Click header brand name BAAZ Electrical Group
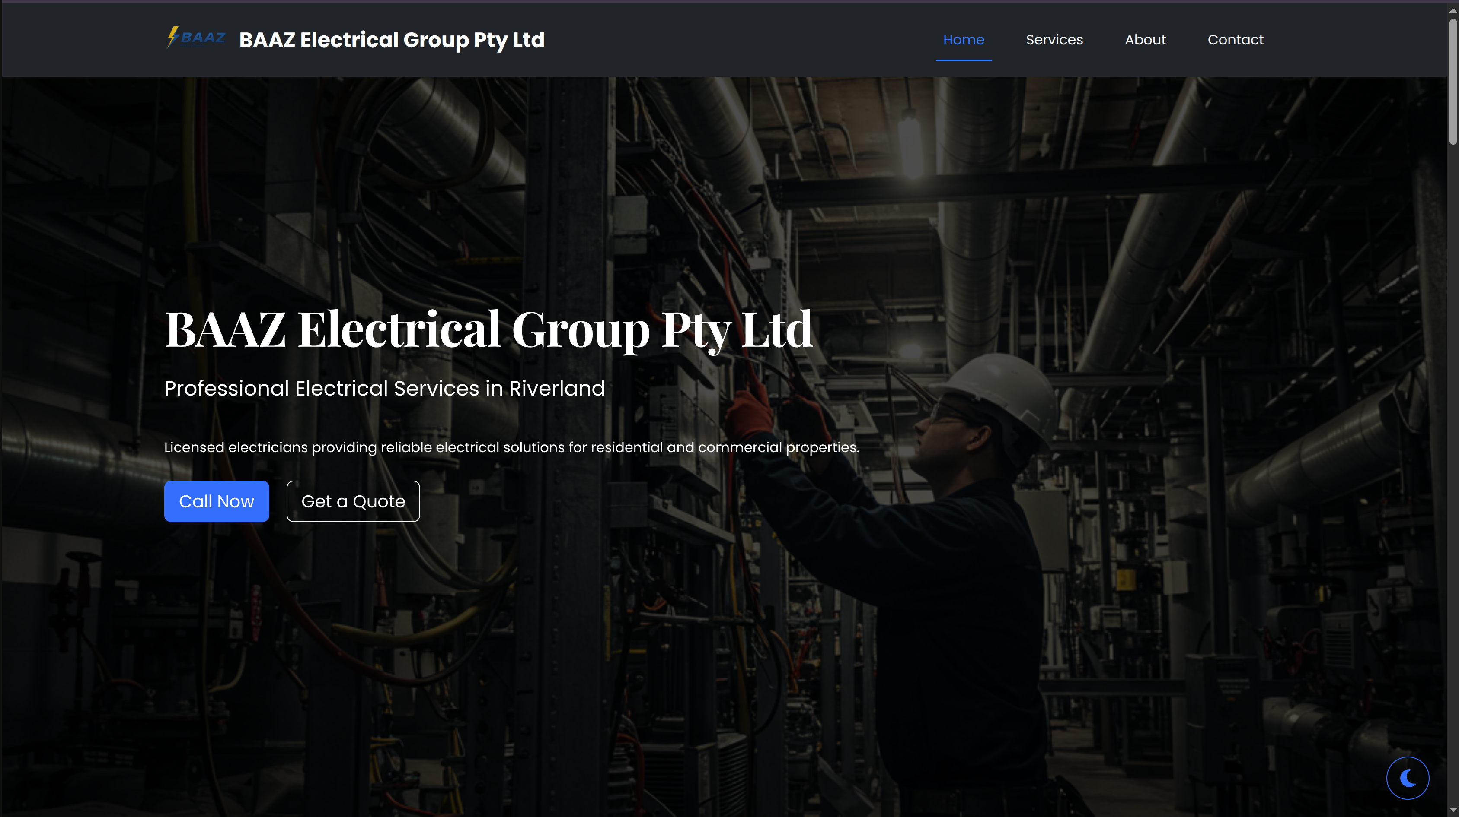This screenshot has height=817, width=1459. click(x=391, y=40)
